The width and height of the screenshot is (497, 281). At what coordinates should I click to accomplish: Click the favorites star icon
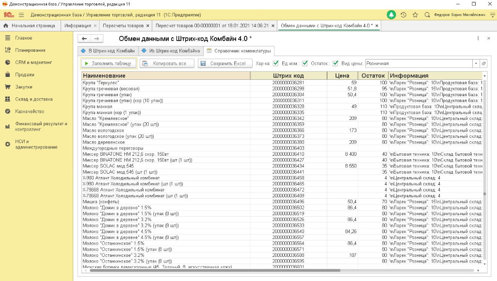[x=414, y=15]
